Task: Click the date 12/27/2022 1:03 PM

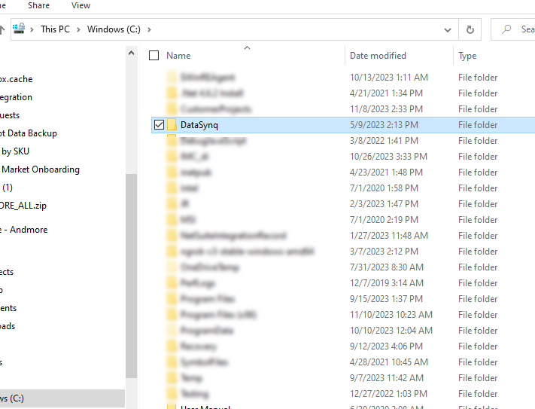Action: coord(388,394)
